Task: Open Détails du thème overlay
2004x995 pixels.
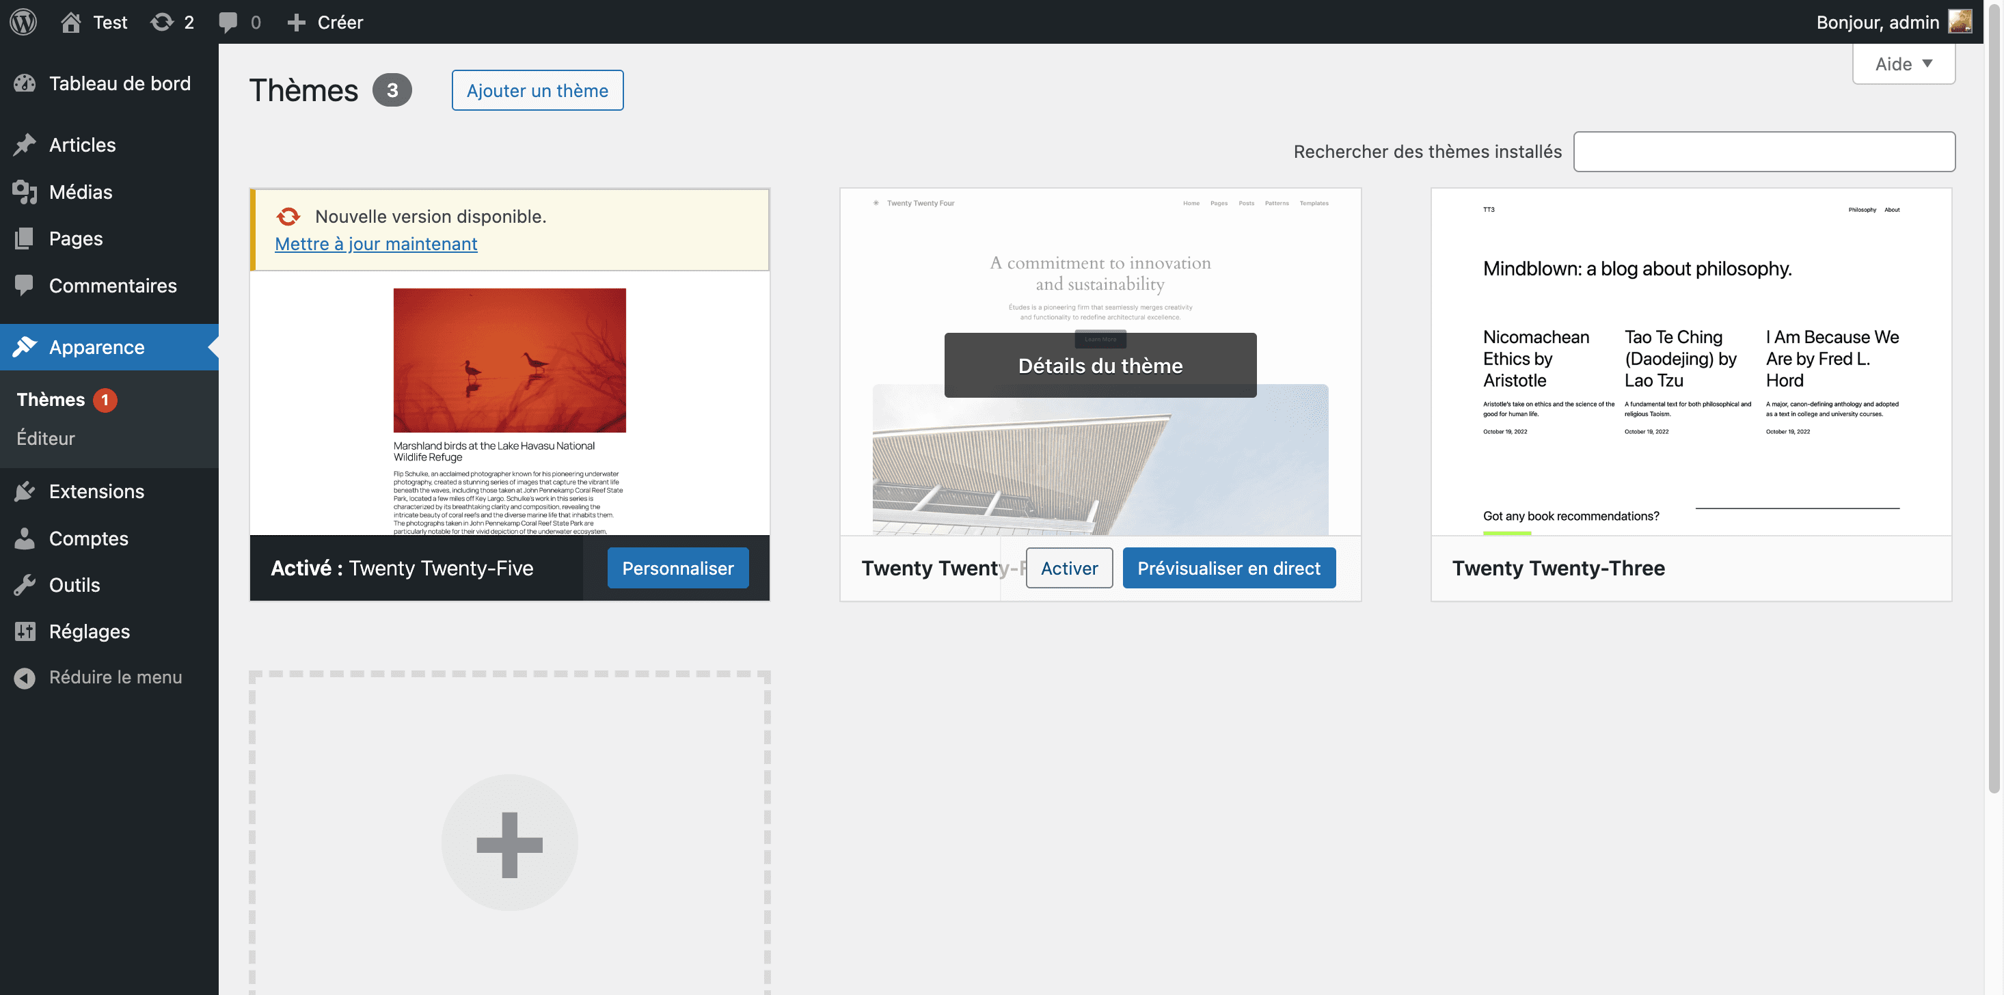Action: [1100, 366]
